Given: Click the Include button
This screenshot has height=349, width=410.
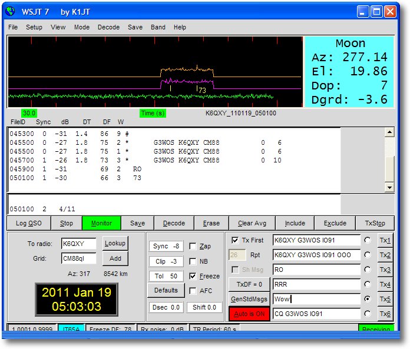Looking at the screenshot, I should (x=295, y=223).
